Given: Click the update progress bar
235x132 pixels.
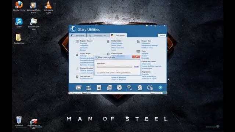Looking at the screenshot, I should (115, 67).
